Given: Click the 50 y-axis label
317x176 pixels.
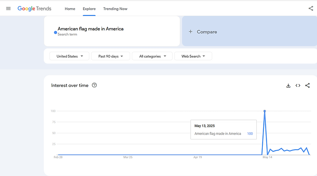Looking at the screenshot, I should tap(54, 133).
